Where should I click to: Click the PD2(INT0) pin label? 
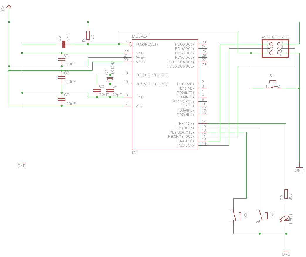(x=185, y=93)
